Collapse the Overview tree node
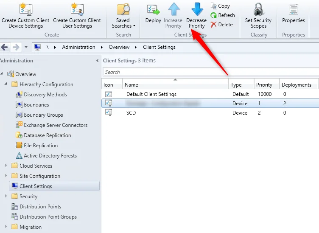Screen dimensions: 319x233 2,73
